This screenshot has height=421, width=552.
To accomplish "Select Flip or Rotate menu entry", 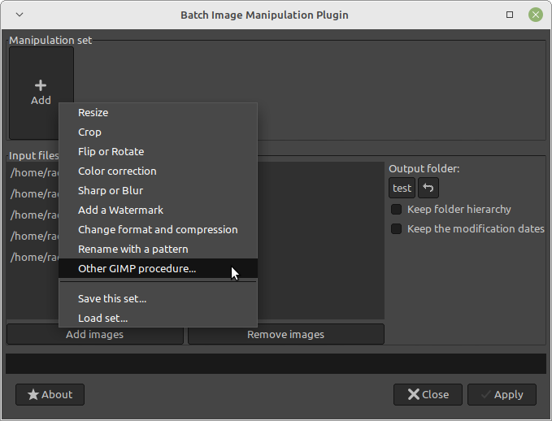I will (158, 152).
